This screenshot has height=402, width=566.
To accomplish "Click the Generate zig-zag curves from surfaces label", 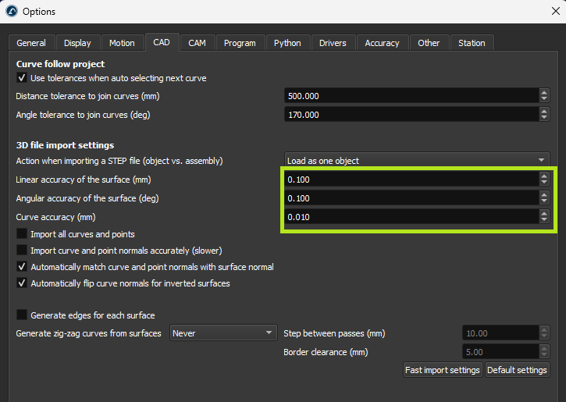I will (x=88, y=333).
